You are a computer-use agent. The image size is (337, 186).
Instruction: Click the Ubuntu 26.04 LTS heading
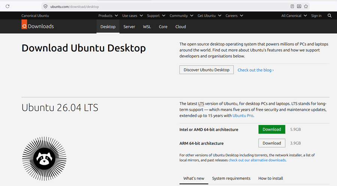[60, 108]
